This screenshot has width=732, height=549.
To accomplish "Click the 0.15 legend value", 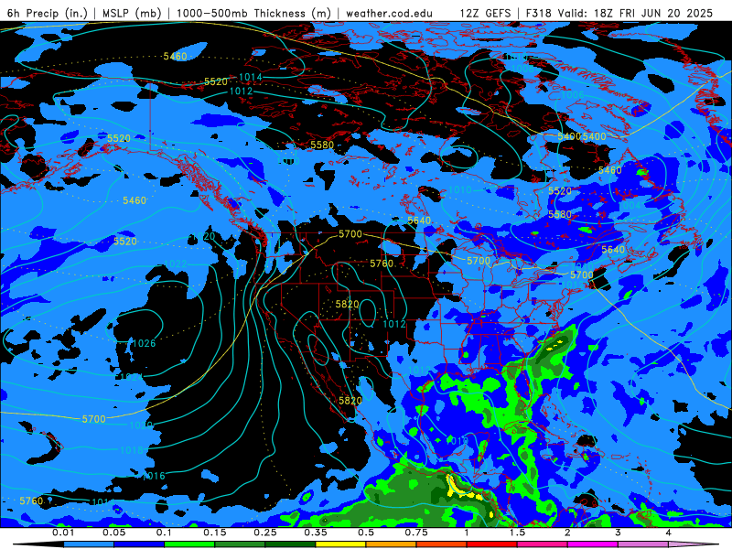I will coord(215,533).
